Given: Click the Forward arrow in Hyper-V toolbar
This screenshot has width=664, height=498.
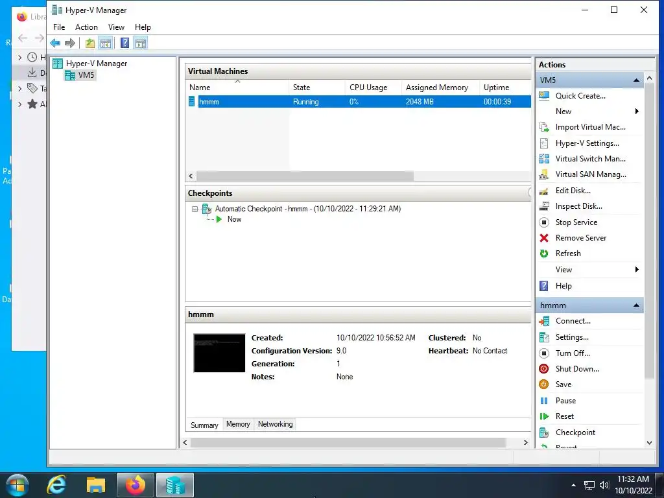Looking at the screenshot, I should point(70,43).
